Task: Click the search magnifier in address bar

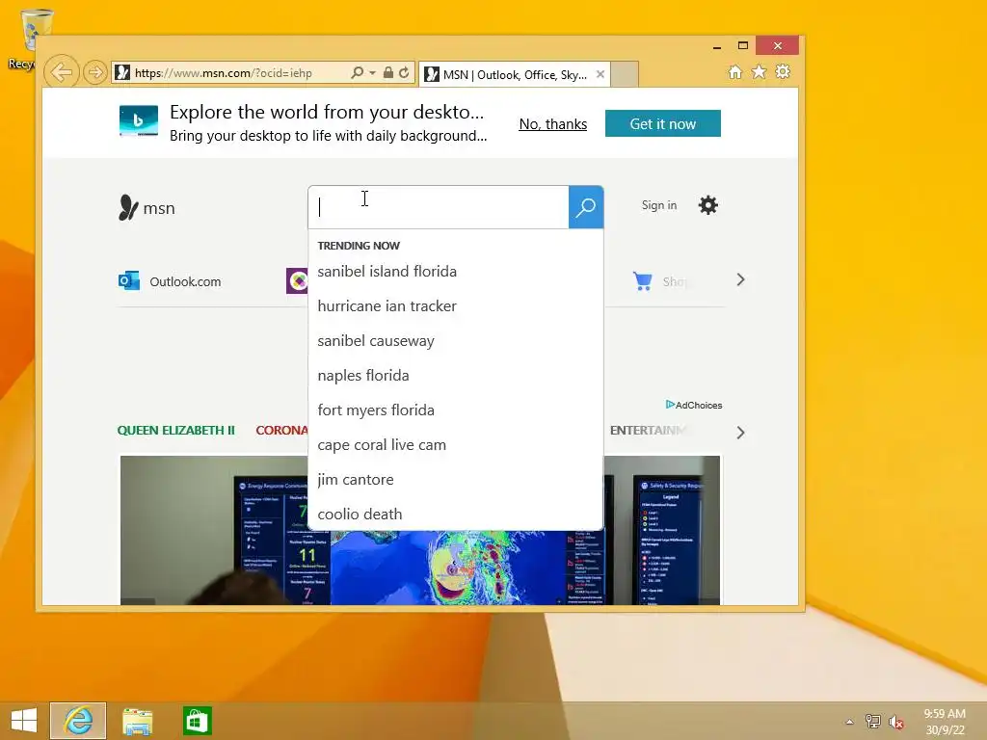Action: click(358, 73)
